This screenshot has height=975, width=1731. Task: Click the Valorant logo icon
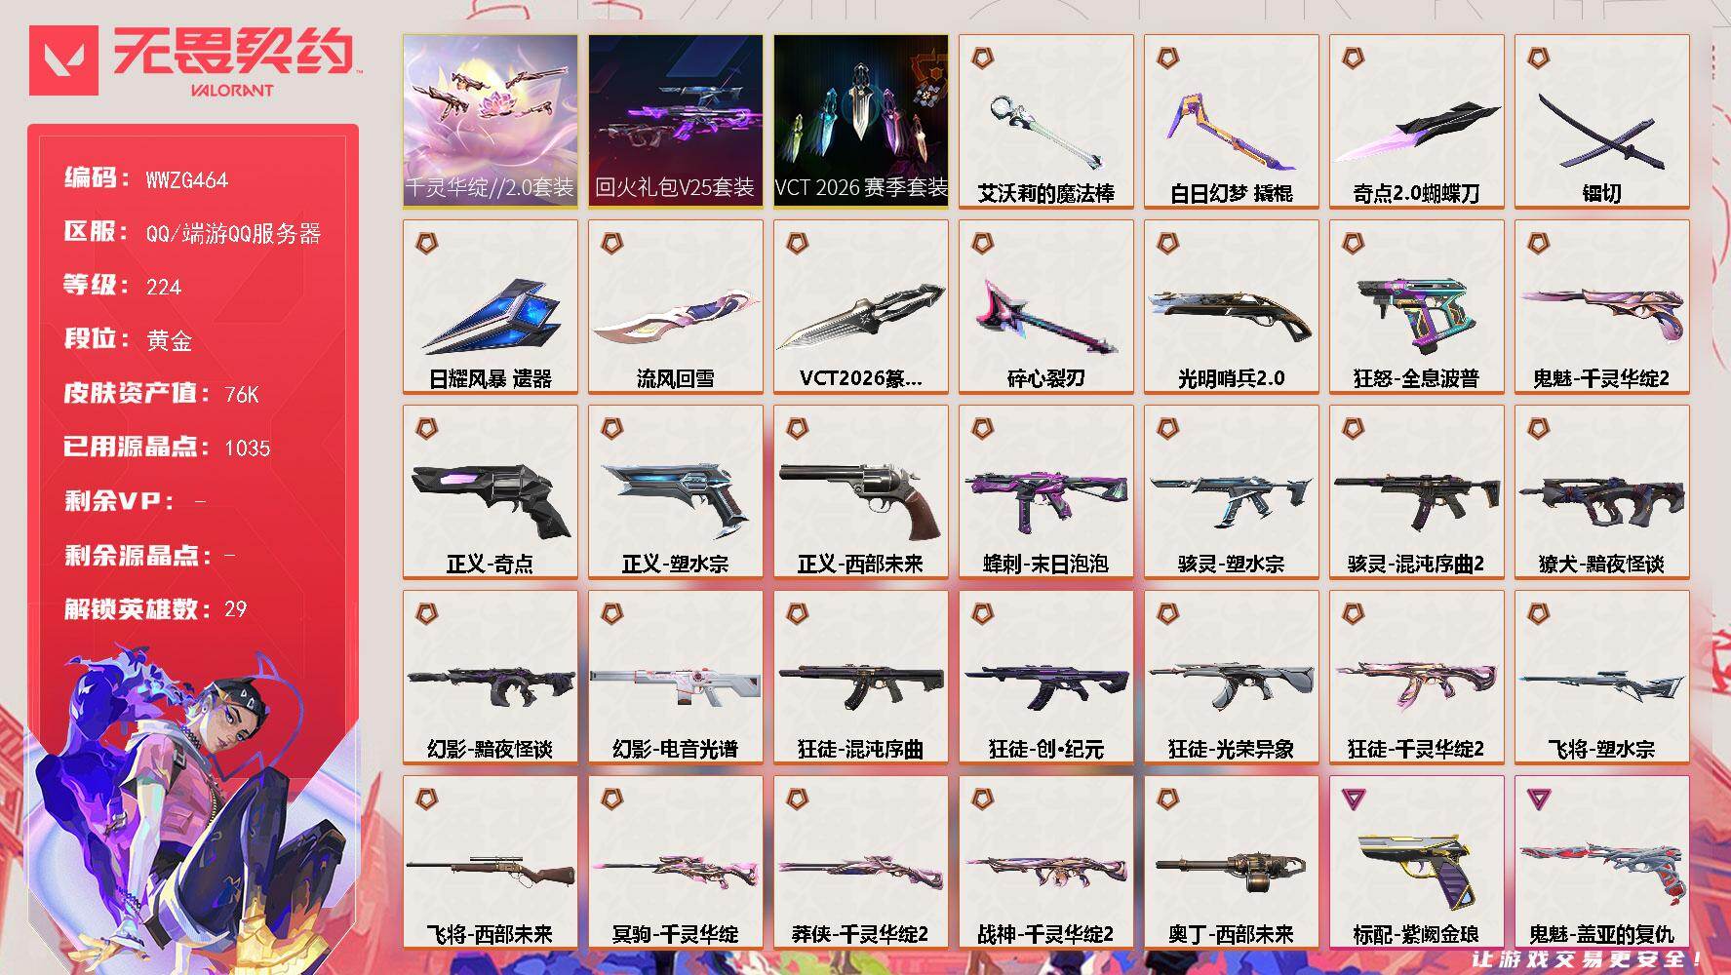63,60
